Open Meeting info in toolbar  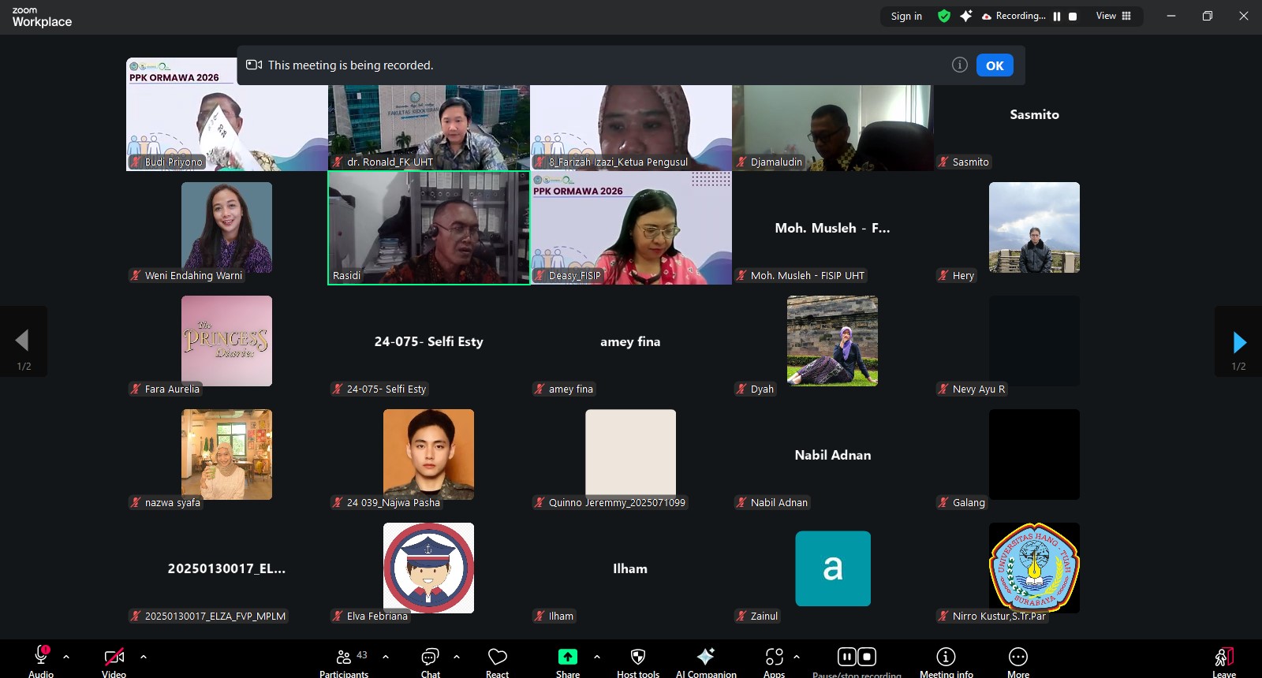click(946, 658)
